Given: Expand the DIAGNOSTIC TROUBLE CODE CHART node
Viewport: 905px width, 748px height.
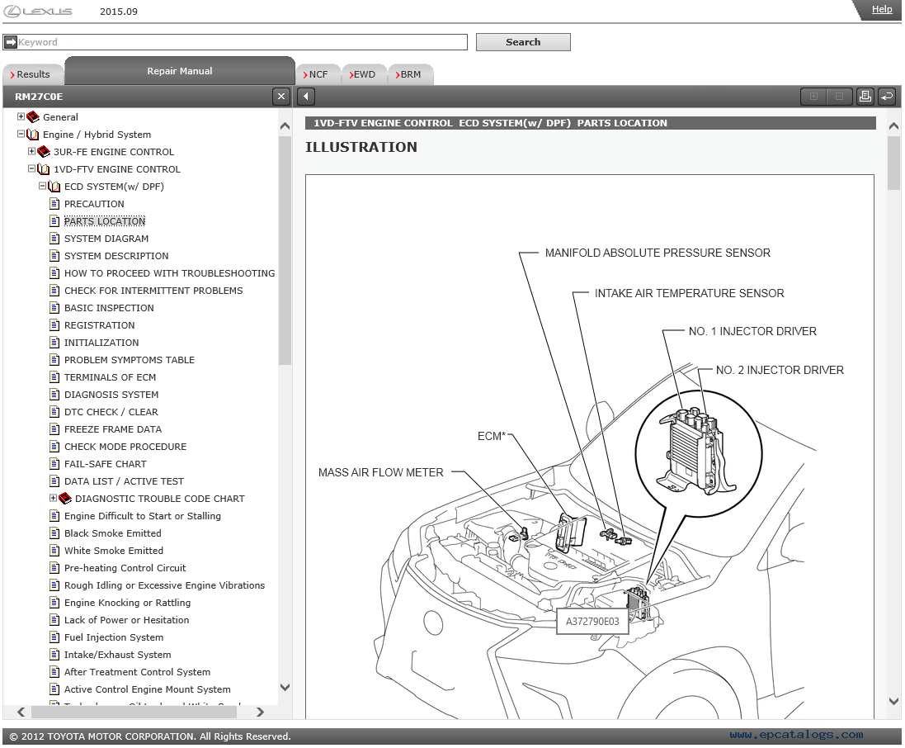Looking at the screenshot, I should click(x=53, y=498).
